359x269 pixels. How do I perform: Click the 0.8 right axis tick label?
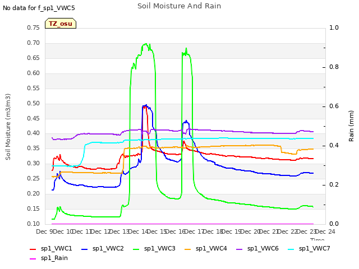tap(334, 67)
